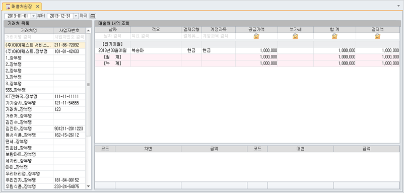Open the start date 2013-01-01 dropdown
404x193 pixels.
33,16
